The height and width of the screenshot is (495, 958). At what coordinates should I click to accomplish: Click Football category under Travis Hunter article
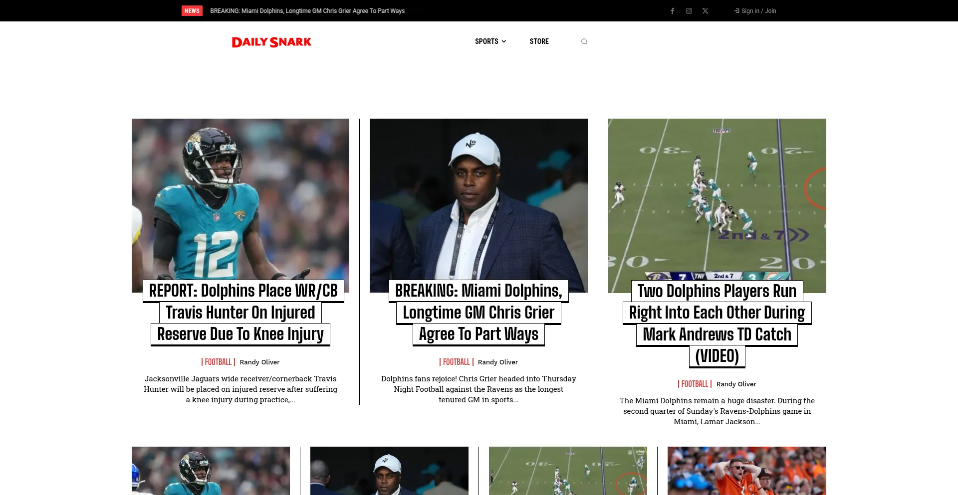(x=218, y=362)
